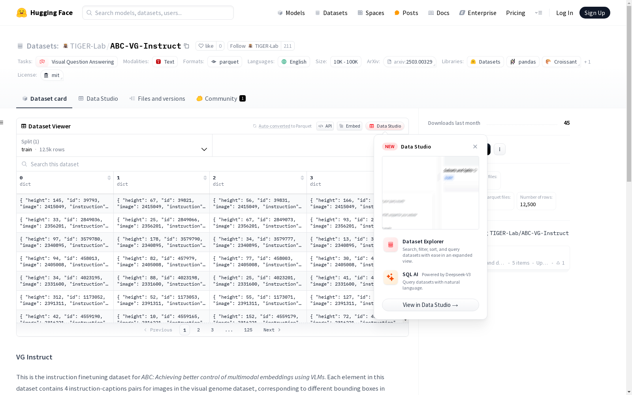Expand the Split train dropdown
Screen dimensions: 632x395
tap(114, 145)
